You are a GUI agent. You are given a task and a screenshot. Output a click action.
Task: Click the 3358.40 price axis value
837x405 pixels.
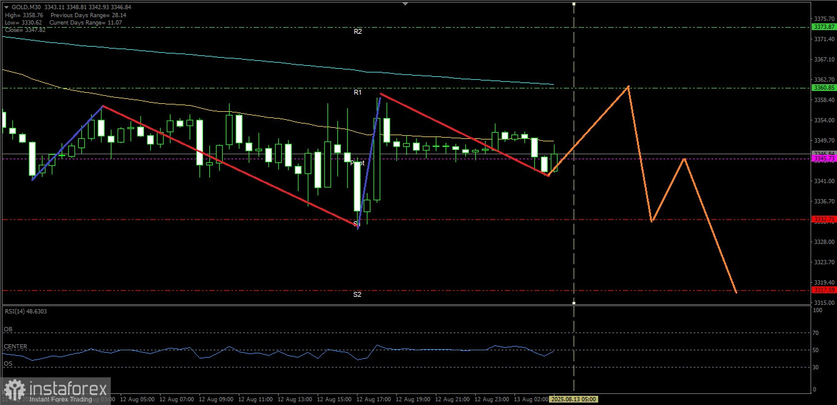tap(824, 100)
